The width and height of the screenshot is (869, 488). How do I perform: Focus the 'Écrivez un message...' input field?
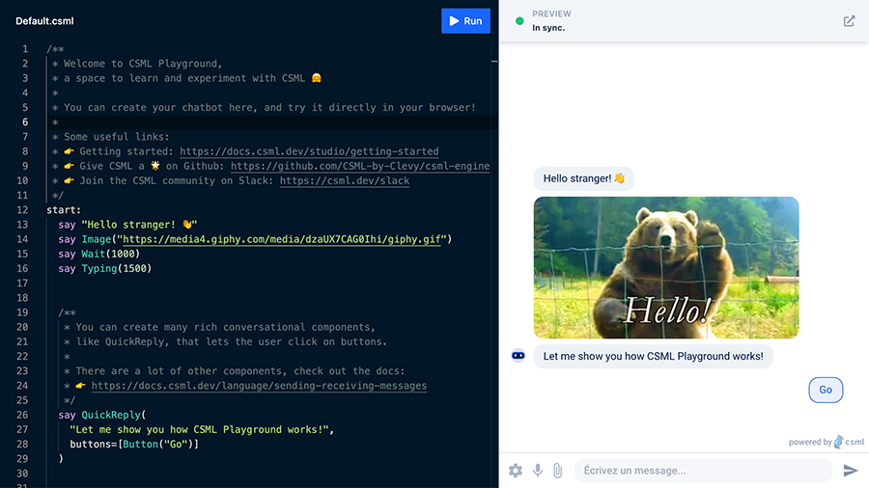point(703,471)
